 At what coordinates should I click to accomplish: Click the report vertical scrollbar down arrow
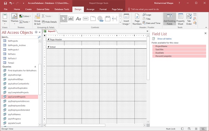[x=148, y=122]
